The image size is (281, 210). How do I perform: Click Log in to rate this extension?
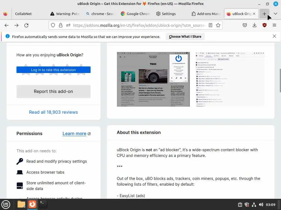54,70
